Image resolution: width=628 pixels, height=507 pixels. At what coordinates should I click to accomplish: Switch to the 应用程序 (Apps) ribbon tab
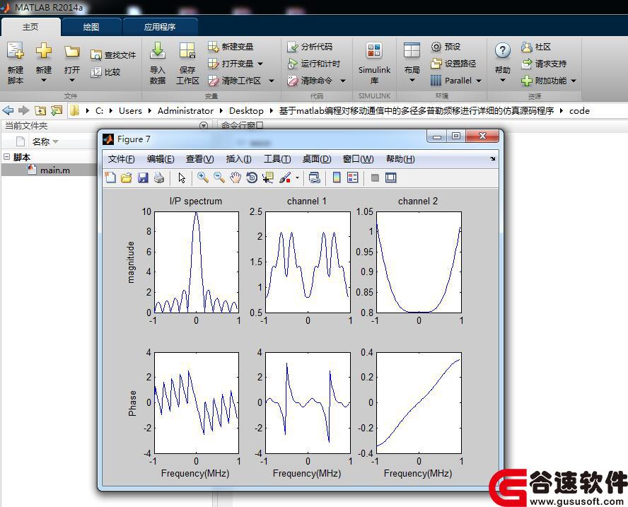pos(160,27)
